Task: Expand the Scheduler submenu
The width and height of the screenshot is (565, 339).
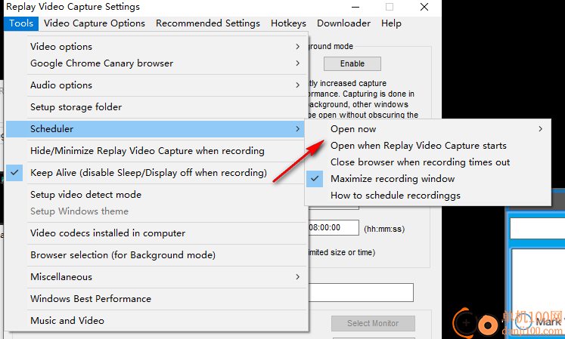Action: [156, 129]
